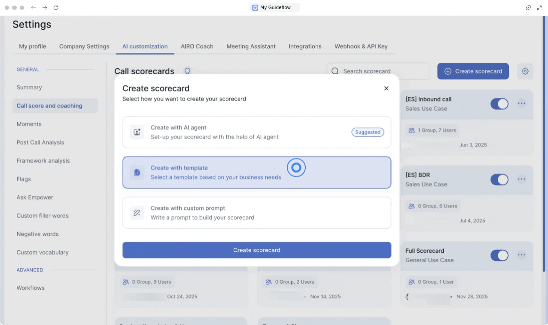Screen dimensions: 548x325
Task: Click browser reload icon
Action: tap(56, 8)
